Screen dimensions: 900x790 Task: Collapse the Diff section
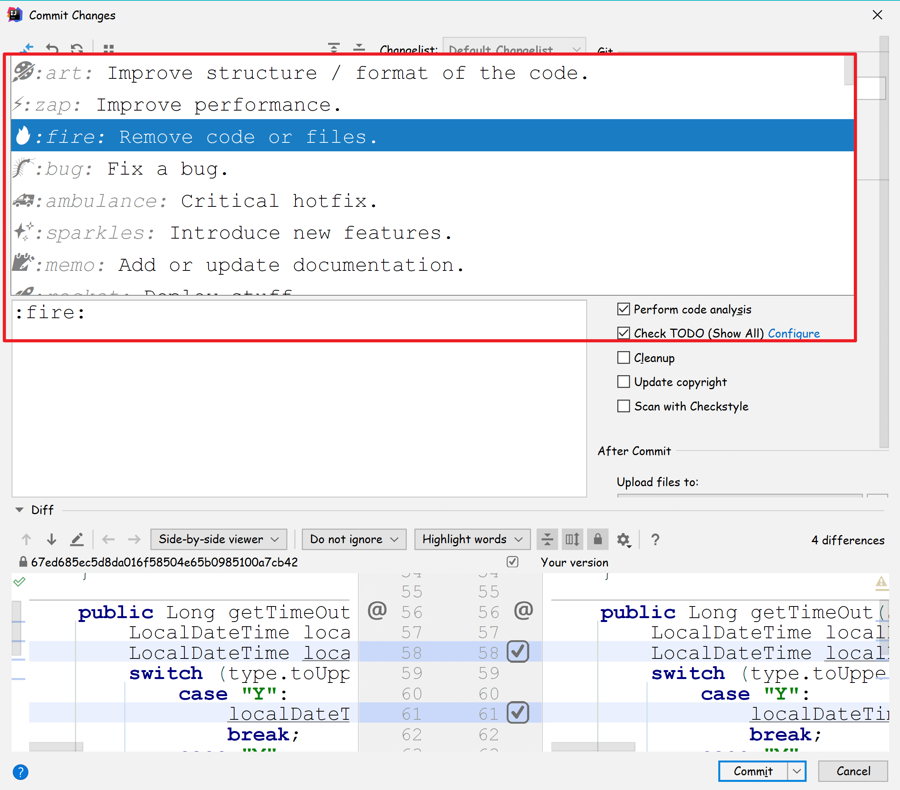pyautogui.click(x=19, y=509)
